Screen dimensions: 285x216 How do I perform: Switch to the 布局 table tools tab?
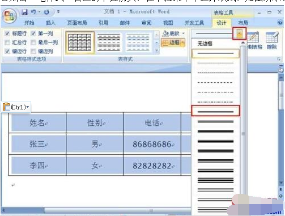click(x=243, y=23)
